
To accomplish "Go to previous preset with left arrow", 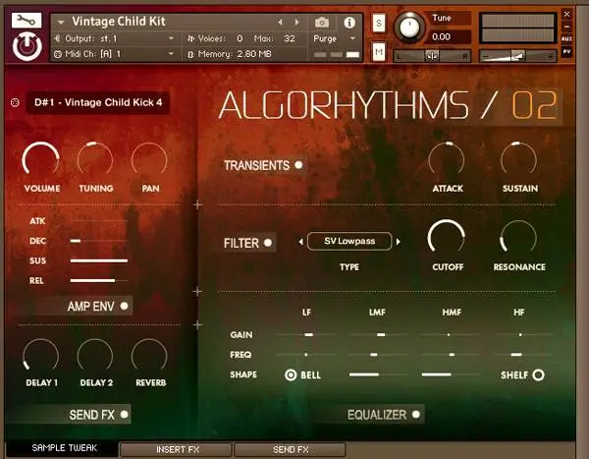I will coord(280,23).
